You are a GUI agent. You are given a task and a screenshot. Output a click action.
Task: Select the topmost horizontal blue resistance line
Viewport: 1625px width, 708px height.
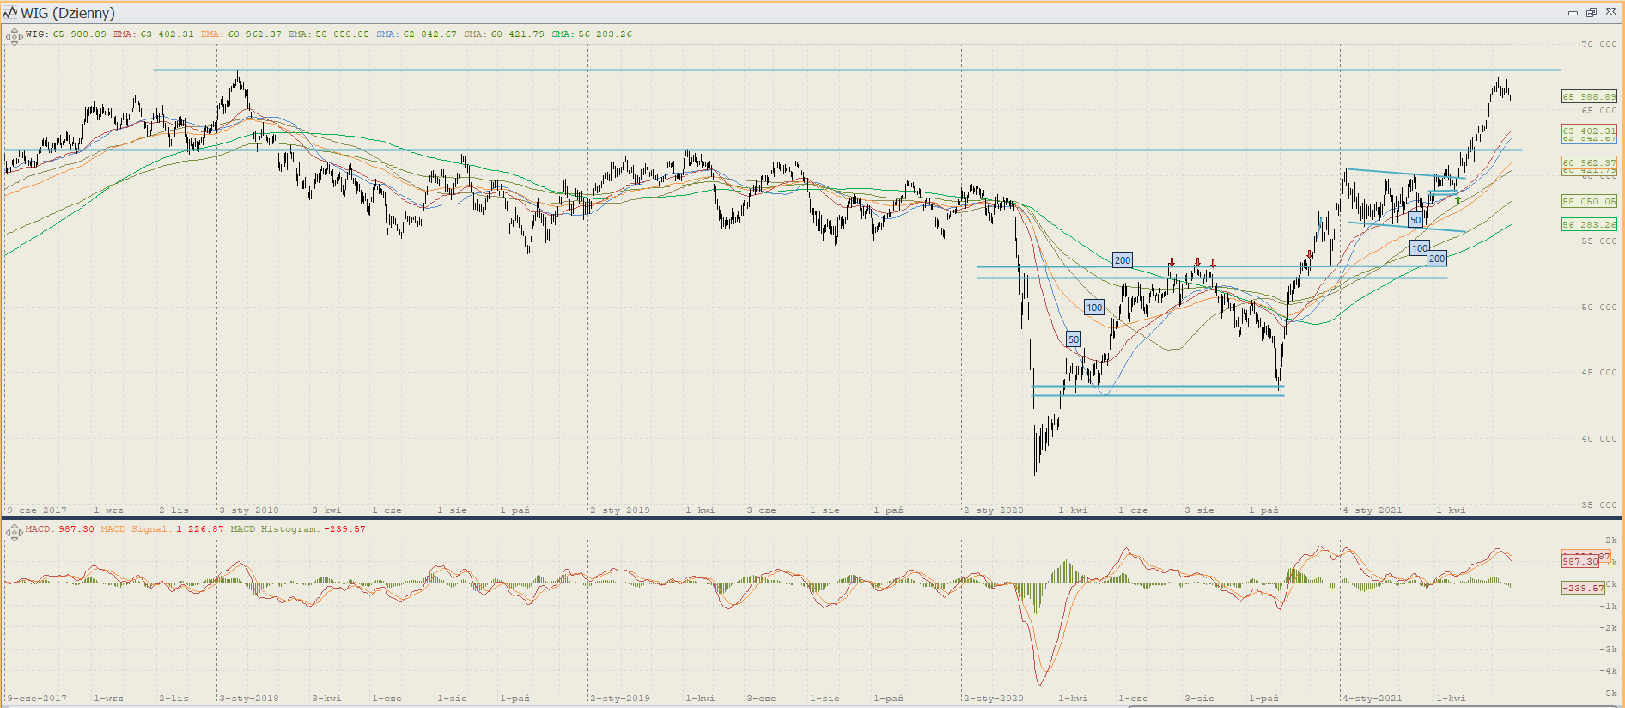pos(773,70)
